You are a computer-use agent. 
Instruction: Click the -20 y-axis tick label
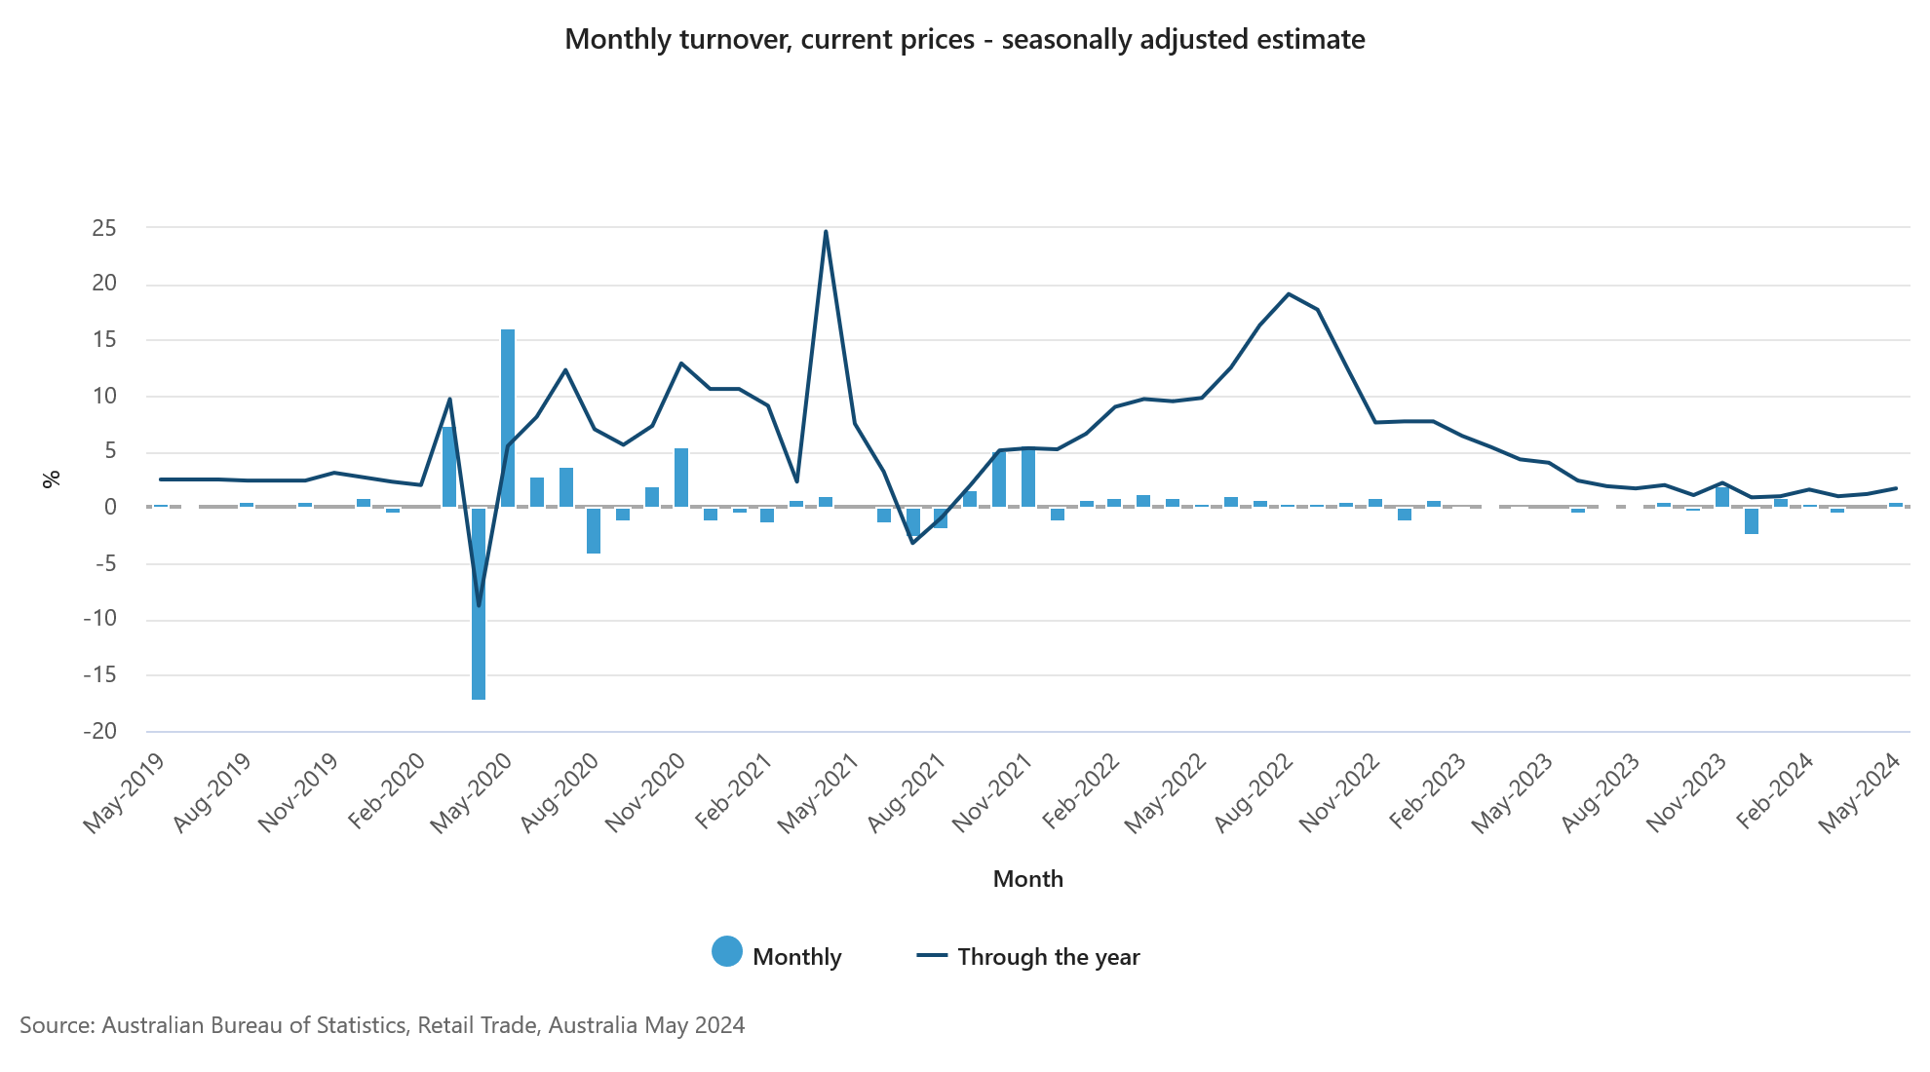point(99,731)
